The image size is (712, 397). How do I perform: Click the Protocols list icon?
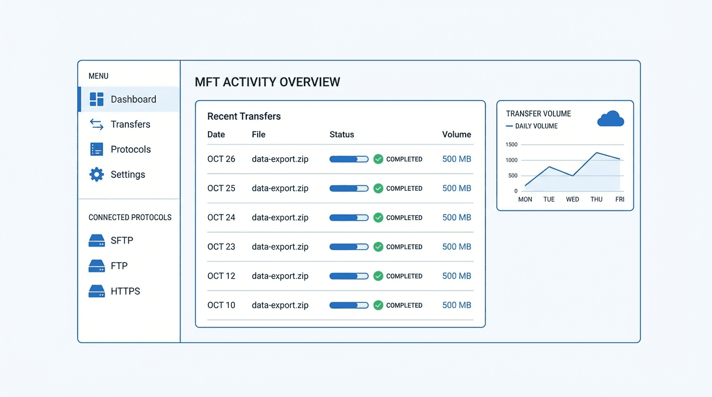click(96, 149)
